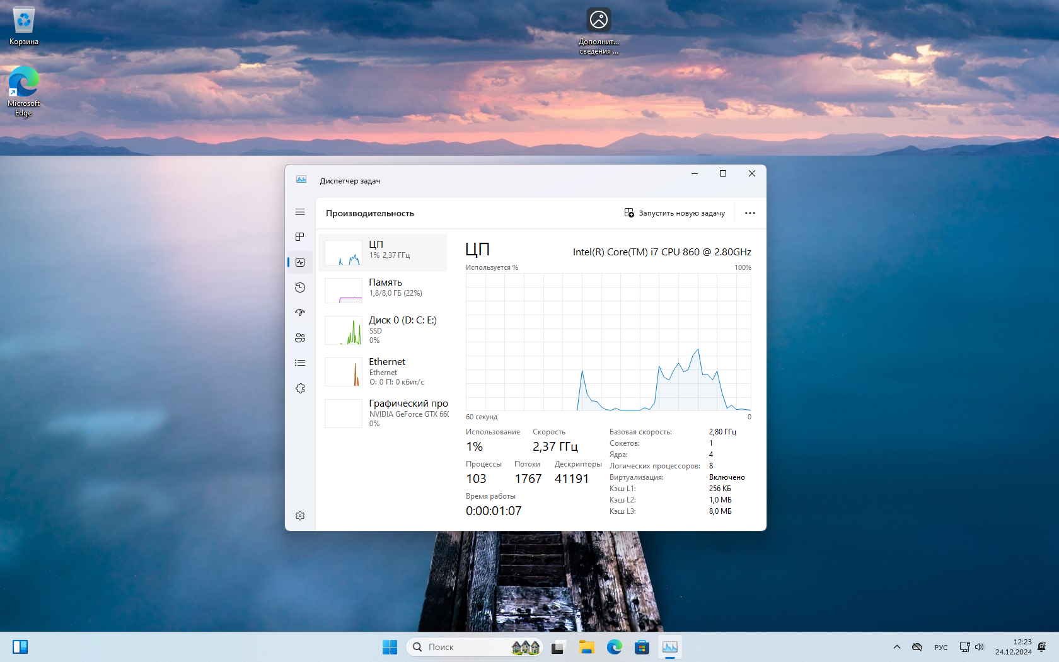
Task: Open the App history sidebar icon
Action: 300,287
